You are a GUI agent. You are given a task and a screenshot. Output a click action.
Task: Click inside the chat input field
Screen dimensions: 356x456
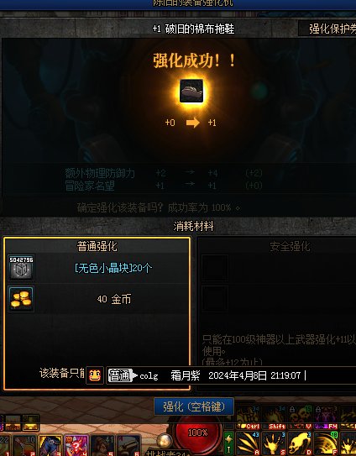pos(231,375)
